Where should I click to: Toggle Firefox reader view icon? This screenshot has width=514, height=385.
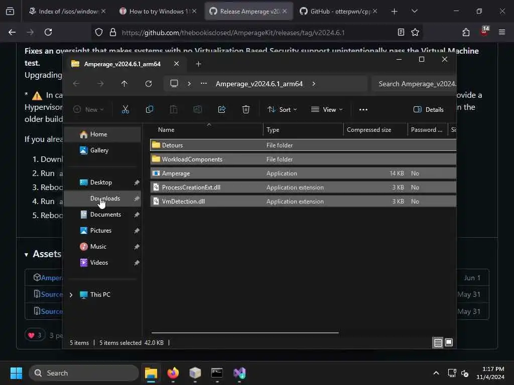coord(401,32)
